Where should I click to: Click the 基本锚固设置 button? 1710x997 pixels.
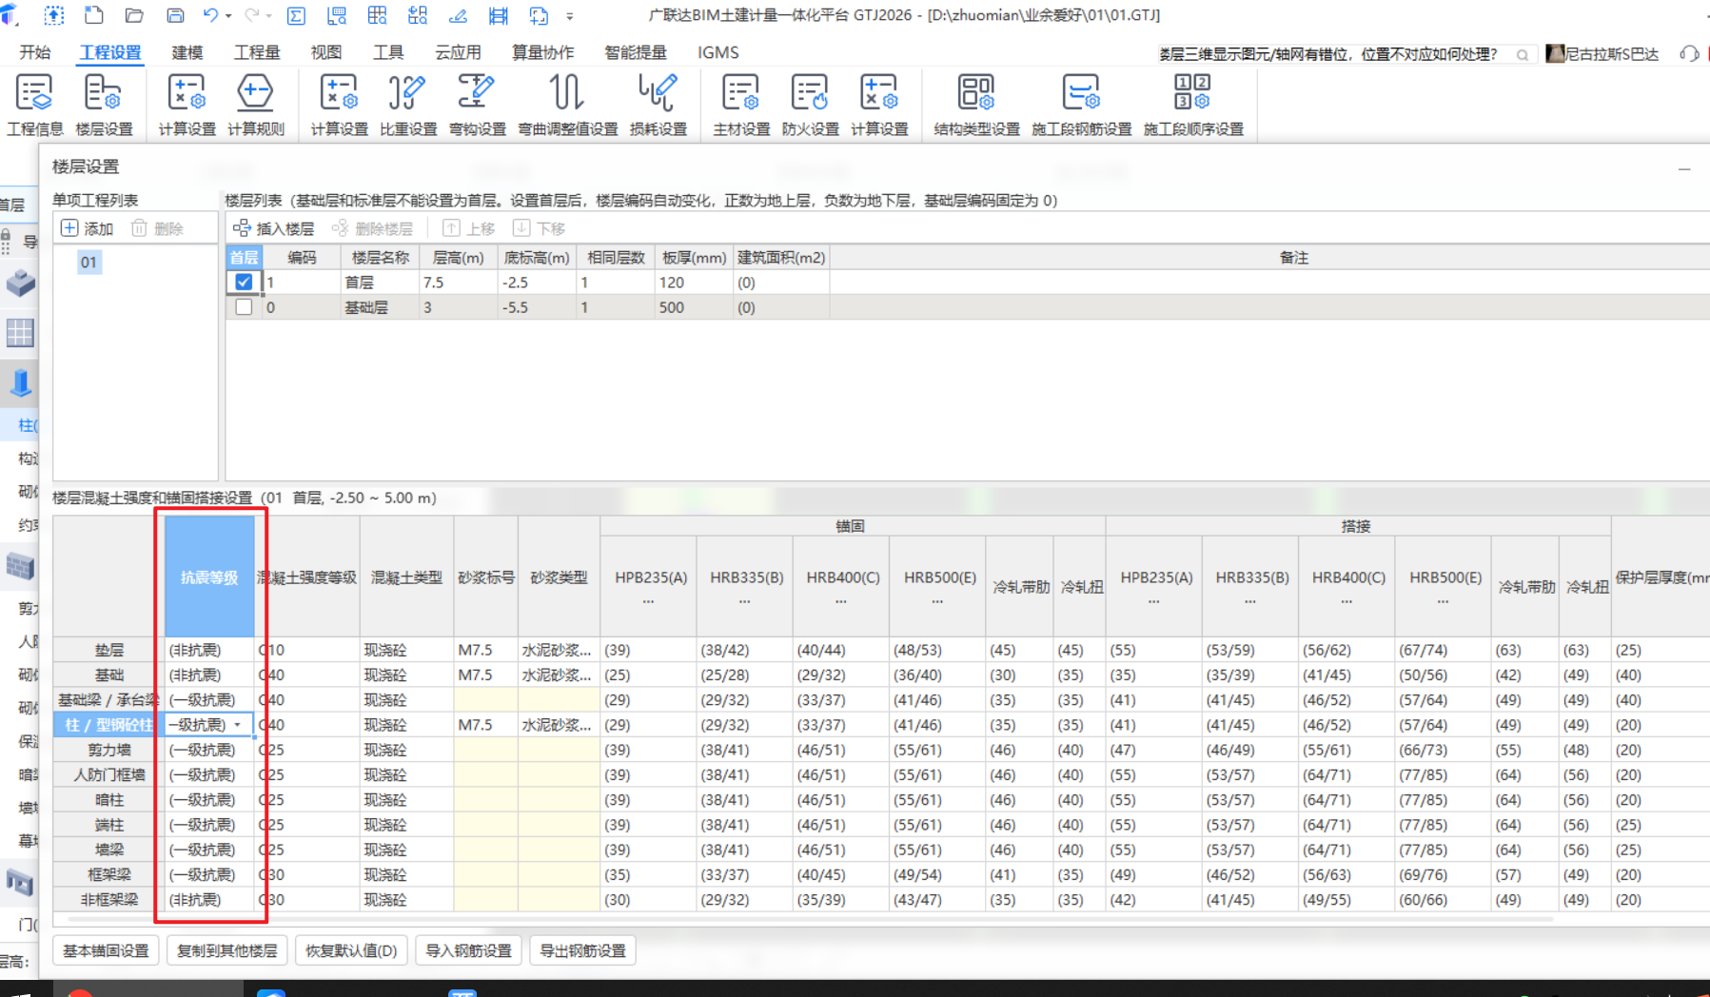pos(106,950)
